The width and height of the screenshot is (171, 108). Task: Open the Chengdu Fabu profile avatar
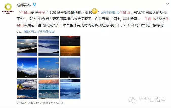(x=8, y=9)
